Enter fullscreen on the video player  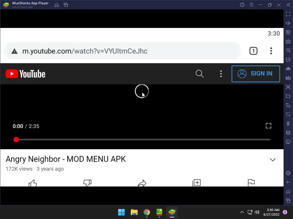pos(268,126)
